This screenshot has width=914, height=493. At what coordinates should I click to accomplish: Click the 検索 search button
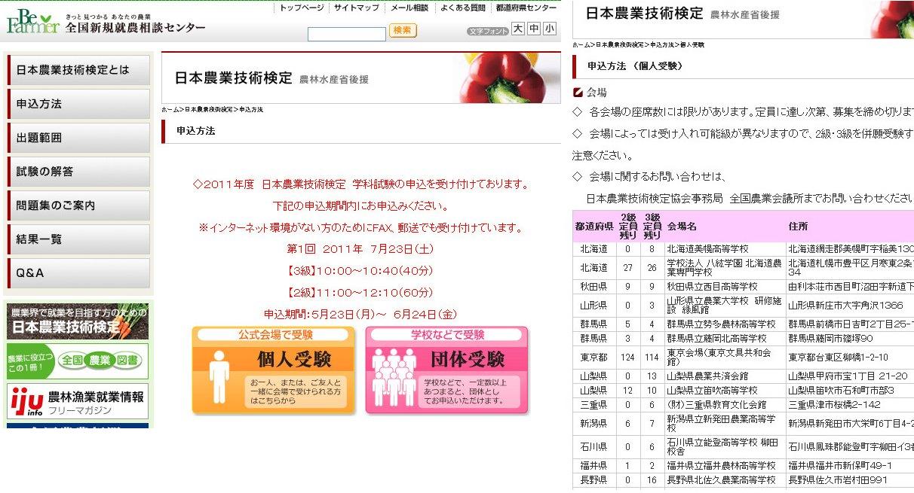coord(403,31)
